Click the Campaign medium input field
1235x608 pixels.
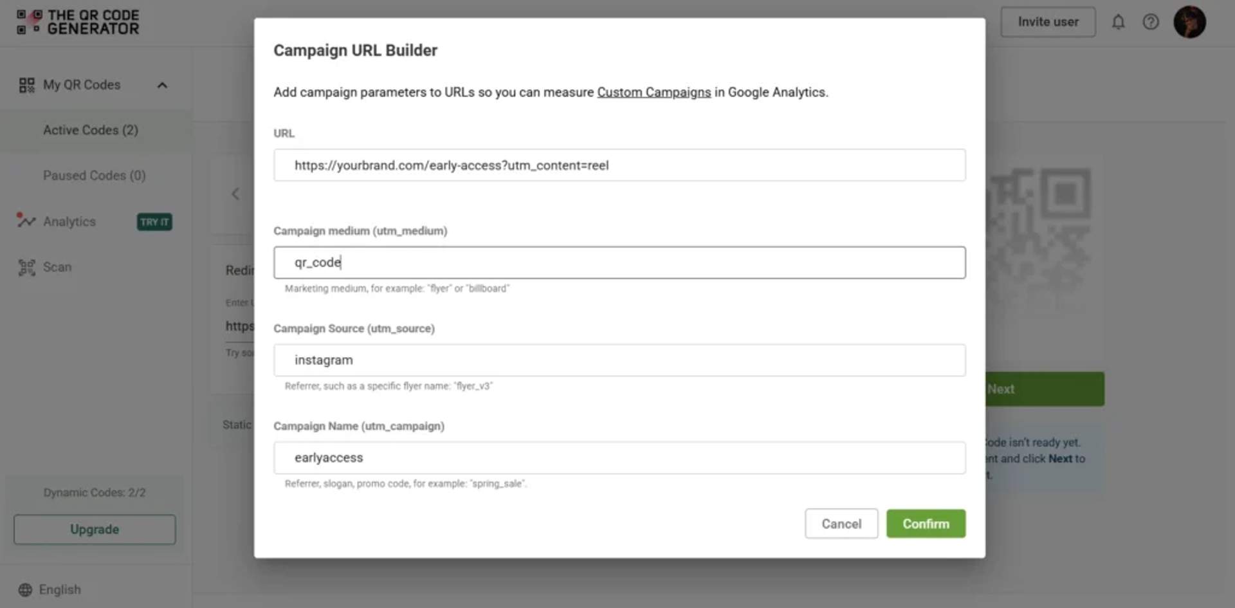pyautogui.click(x=619, y=263)
